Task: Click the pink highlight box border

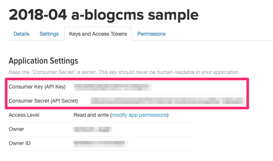Action: click(248, 94)
